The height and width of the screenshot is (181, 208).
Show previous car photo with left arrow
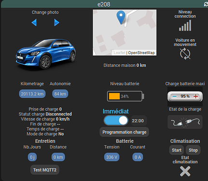click(x=34, y=22)
